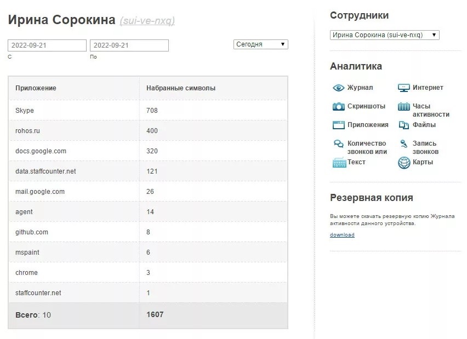Click the Journal eye icon
467x339 pixels.
pos(338,88)
